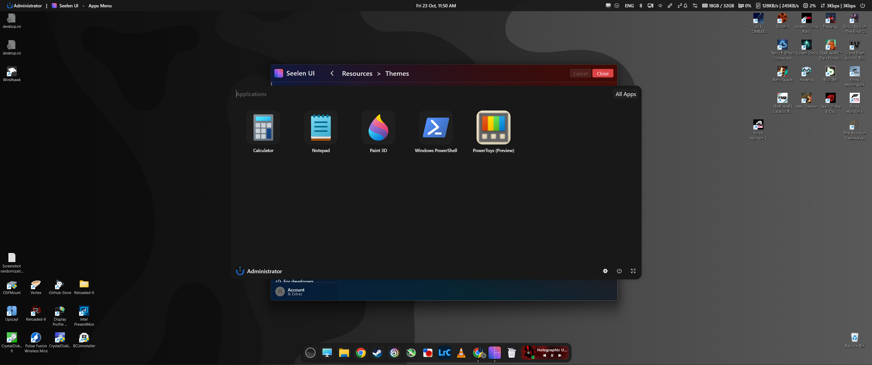Toggle fullscreen for the apps menu
Screen dimensions: 872x365
(x=633, y=271)
